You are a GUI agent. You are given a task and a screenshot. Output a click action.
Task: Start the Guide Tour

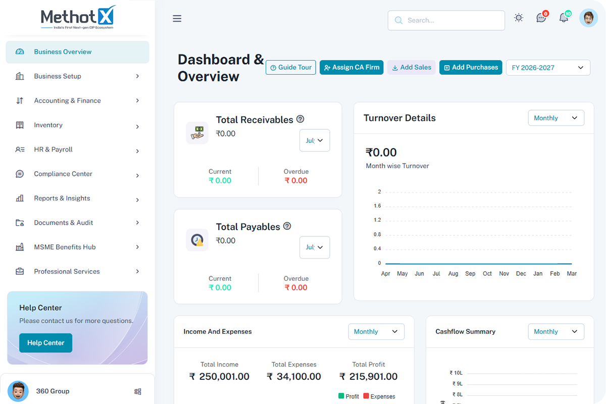[x=291, y=67]
